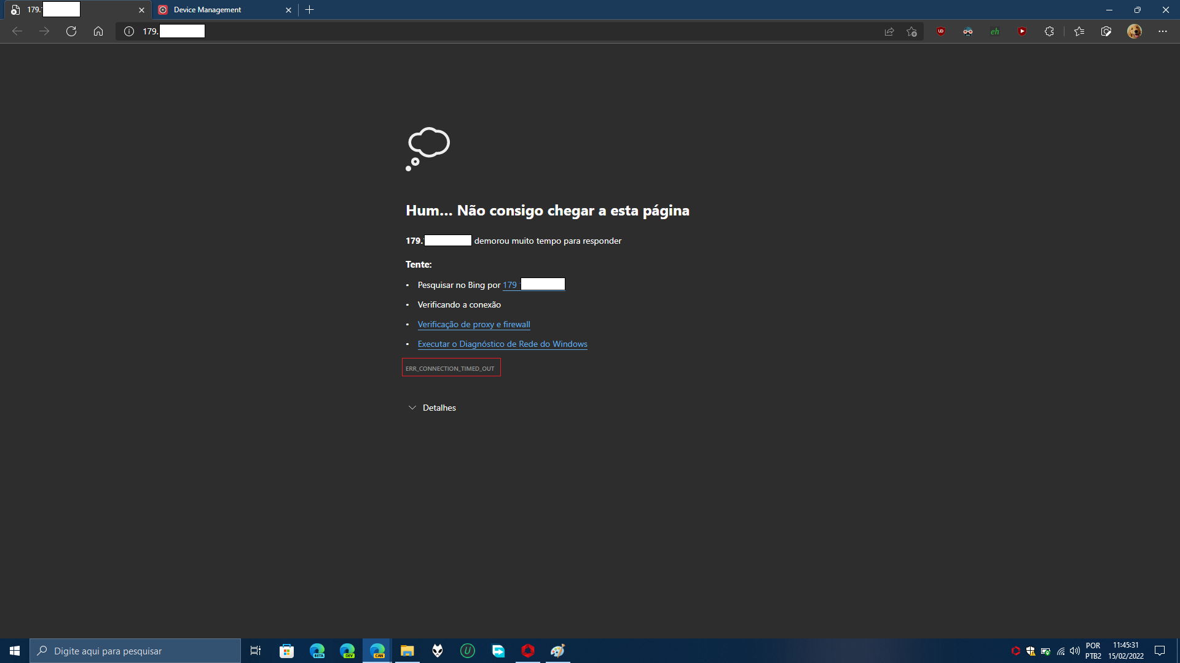This screenshot has height=663, width=1180.
Task: Open the dog-picture profile avatar
Action: (1135, 31)
